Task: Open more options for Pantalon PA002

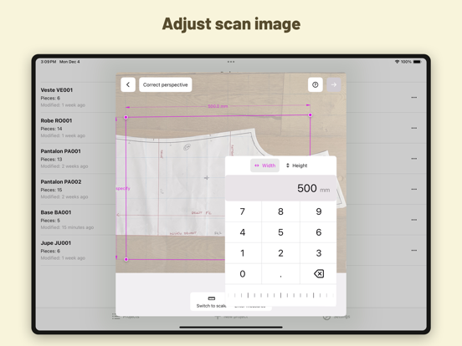Action: (x=414, y=189)
